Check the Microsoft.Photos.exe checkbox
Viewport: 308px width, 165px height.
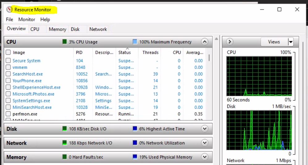point(8,94)
